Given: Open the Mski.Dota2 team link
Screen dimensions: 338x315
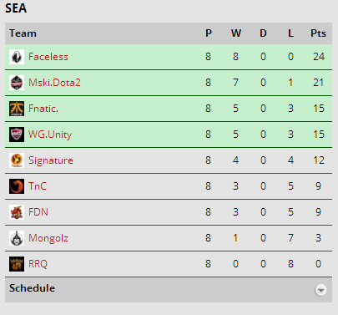Looking at the screenshot, I should 54,83.
